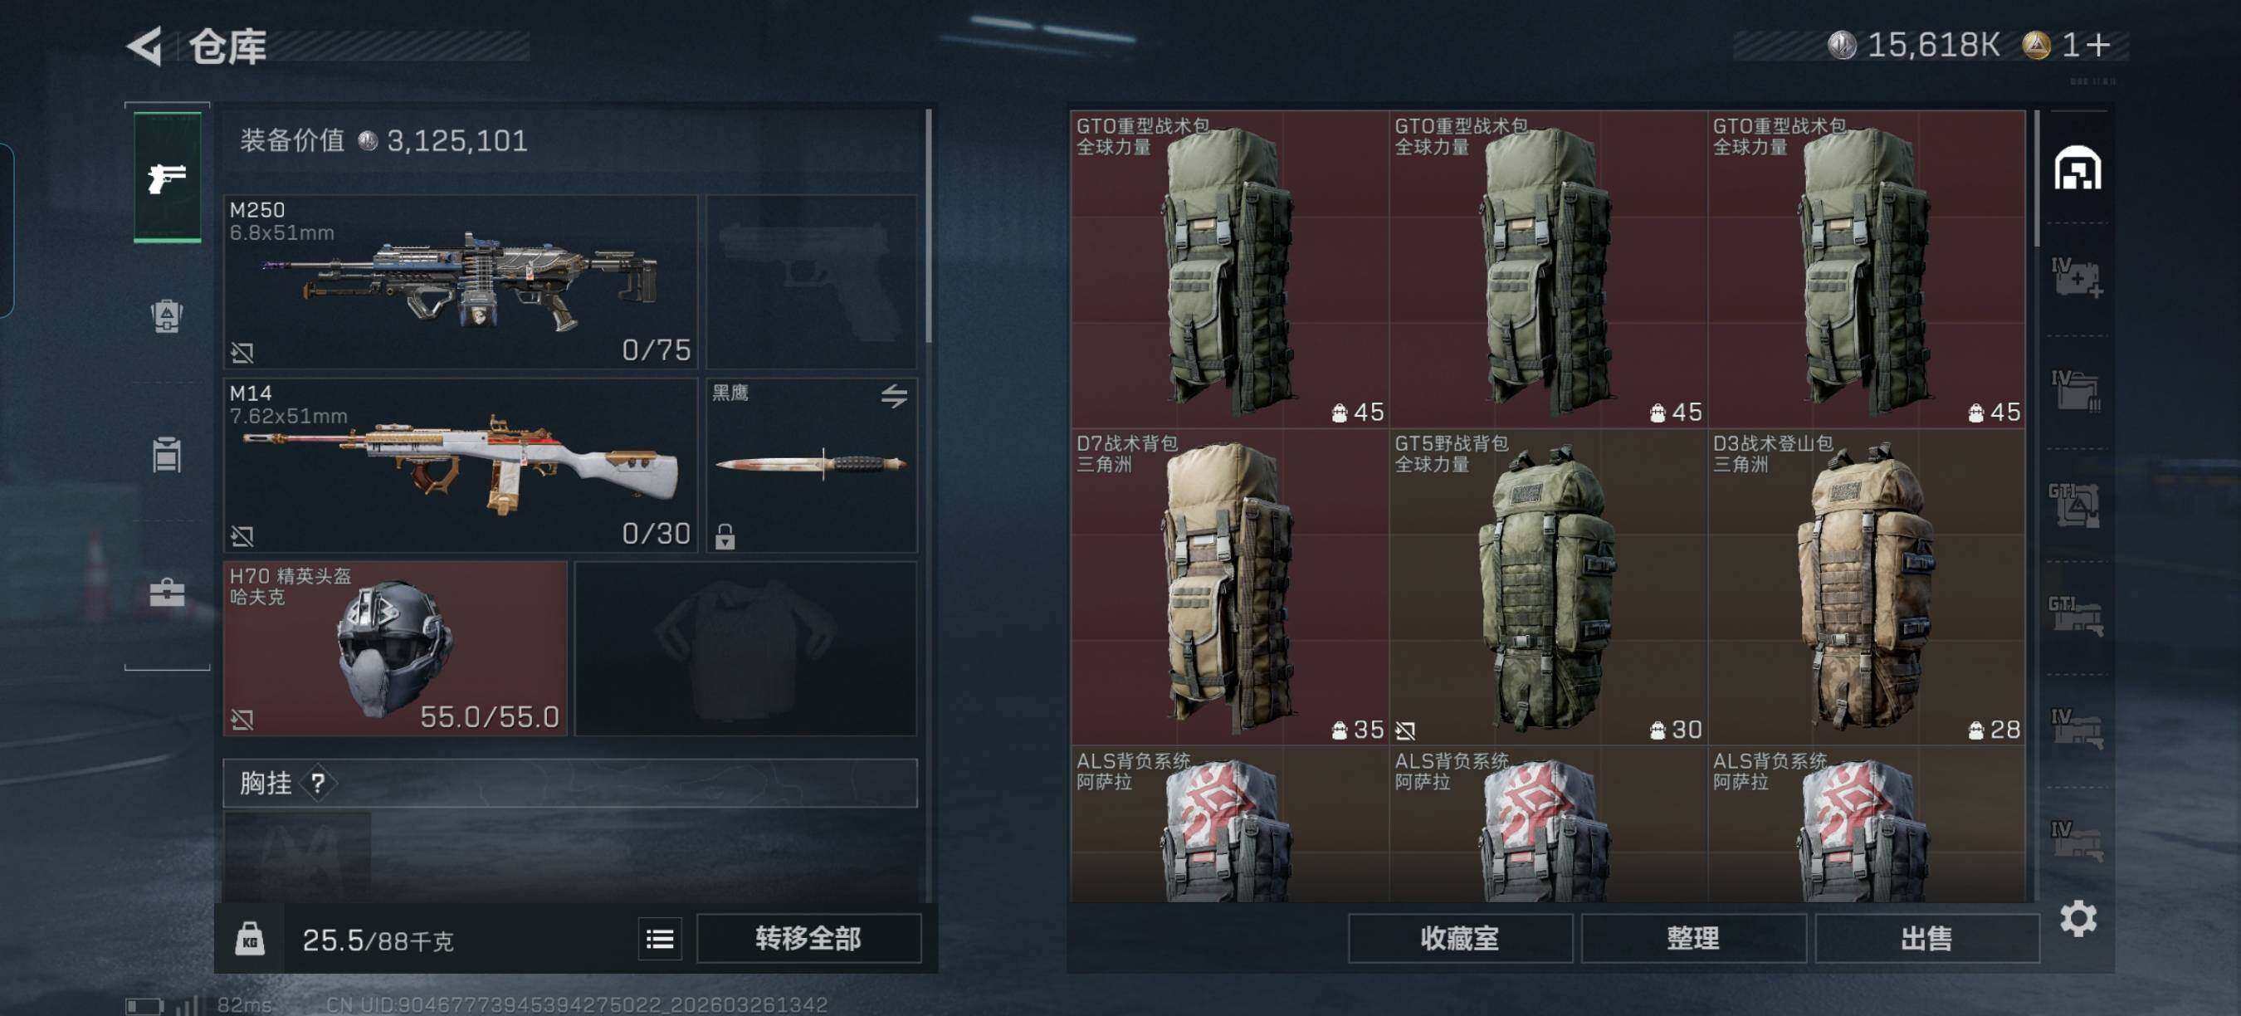This screenshot has height=1016, width=2241.
Task: Open the 收藏室 collection room
Action: (x=1459, y=939)
